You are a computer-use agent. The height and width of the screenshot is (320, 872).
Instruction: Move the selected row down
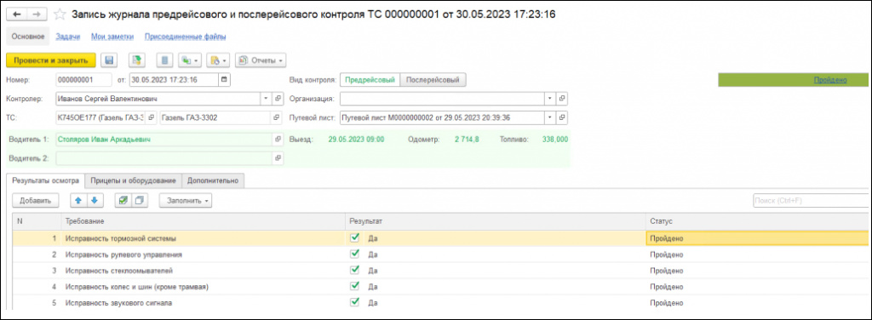tap(94, 200)
